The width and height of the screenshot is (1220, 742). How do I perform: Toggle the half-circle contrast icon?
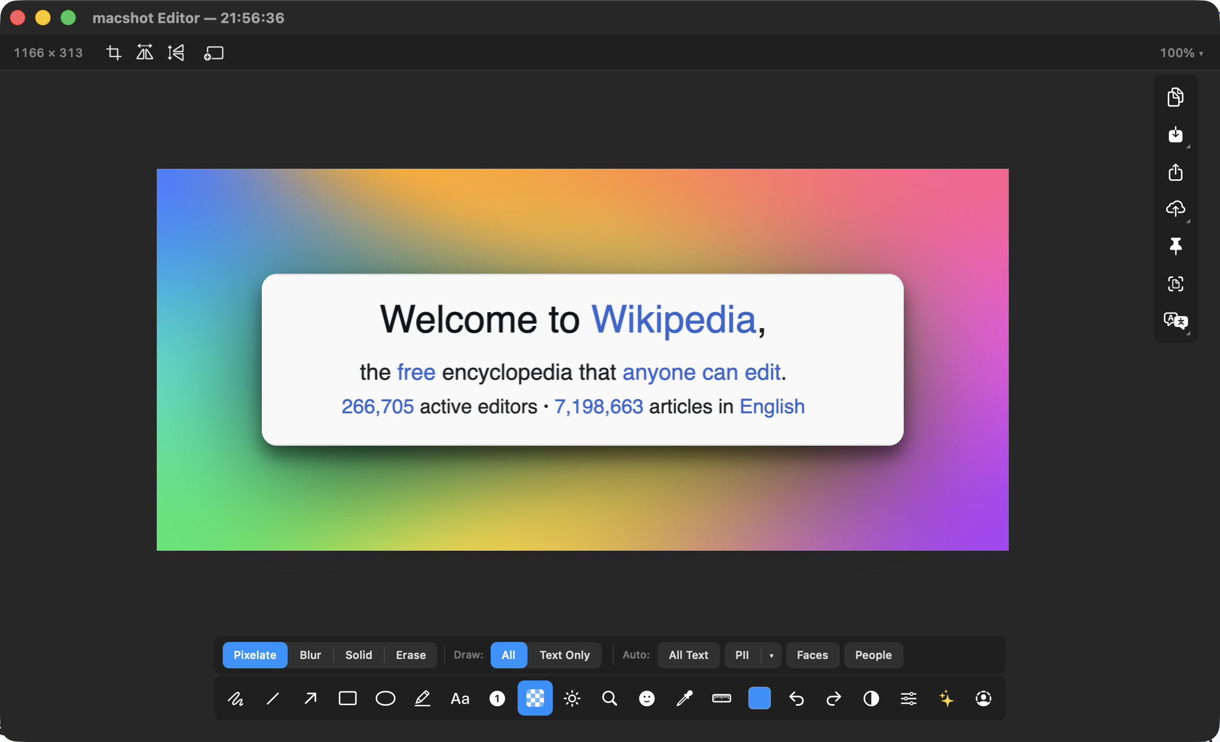point(871,699)
